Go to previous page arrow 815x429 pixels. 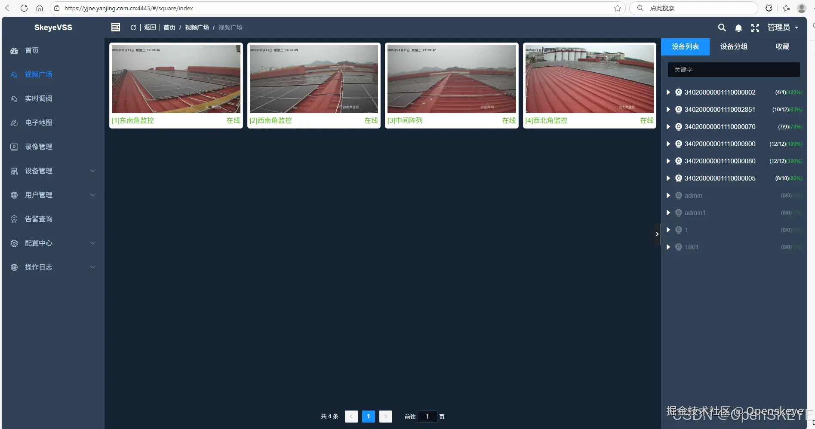351,417
